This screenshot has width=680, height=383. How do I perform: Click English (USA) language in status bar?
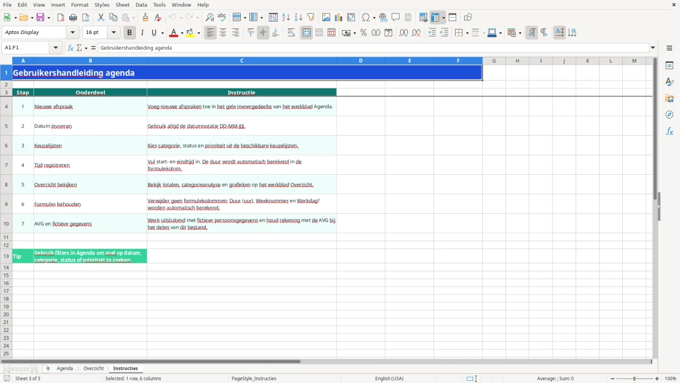point(389,378)
